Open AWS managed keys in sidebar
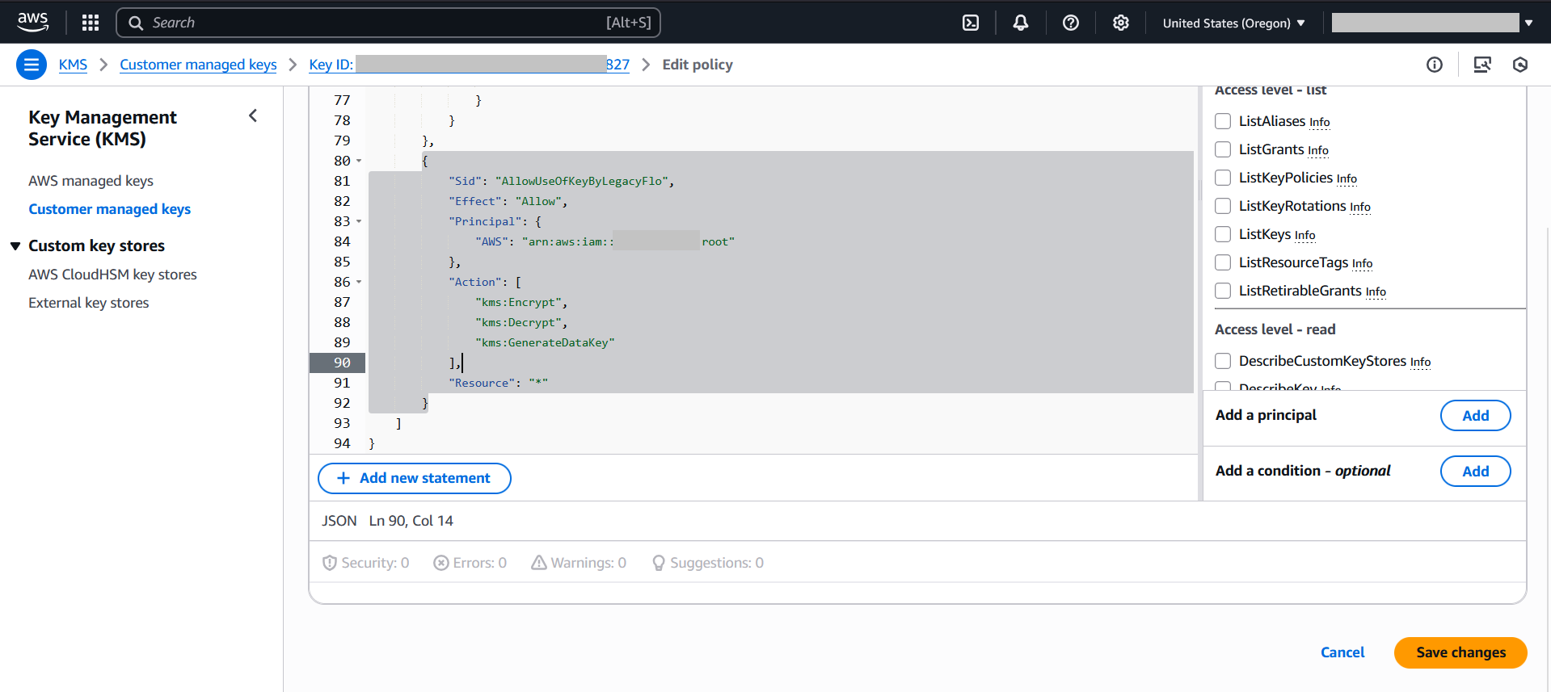 point(91,181)
